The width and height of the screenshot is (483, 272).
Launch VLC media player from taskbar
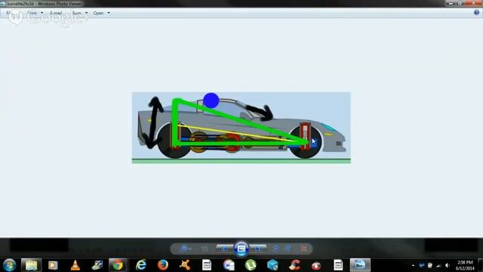[x=75, y=265]
